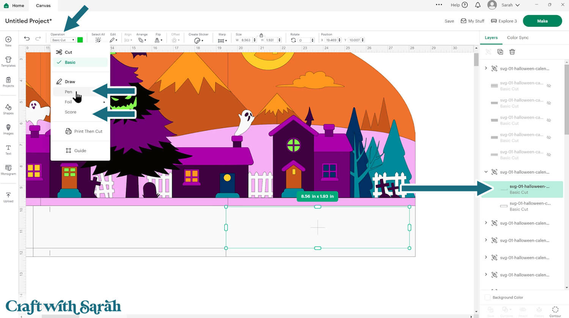
Task: Toggle the Background Color checkbox
Action: point(488,298)
